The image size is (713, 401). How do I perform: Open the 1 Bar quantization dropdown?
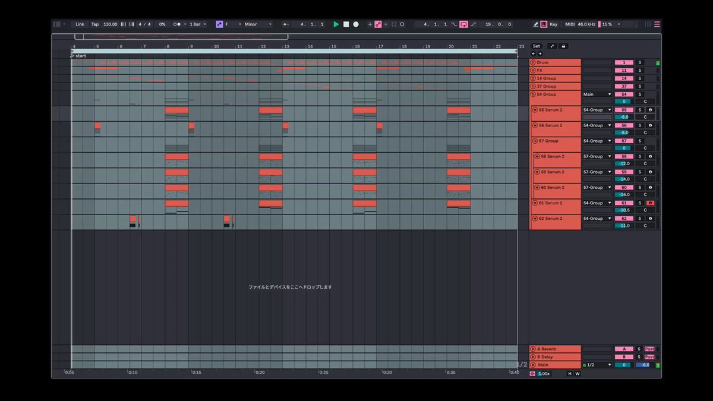(x=198, y=24)
